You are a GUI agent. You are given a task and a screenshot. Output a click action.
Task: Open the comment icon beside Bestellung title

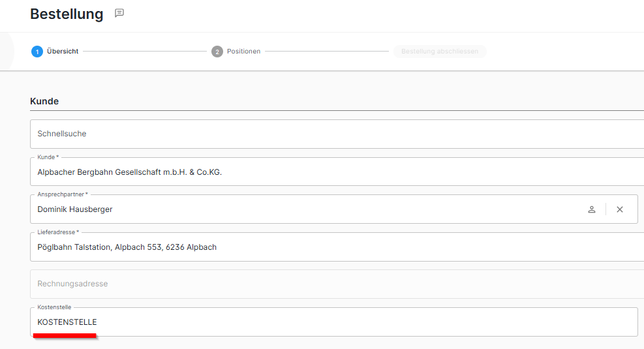[119, 13]
